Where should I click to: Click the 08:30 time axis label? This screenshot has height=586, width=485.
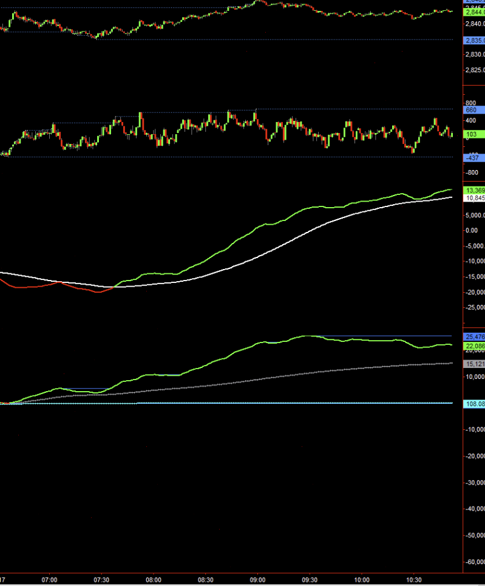coord(206,580)
